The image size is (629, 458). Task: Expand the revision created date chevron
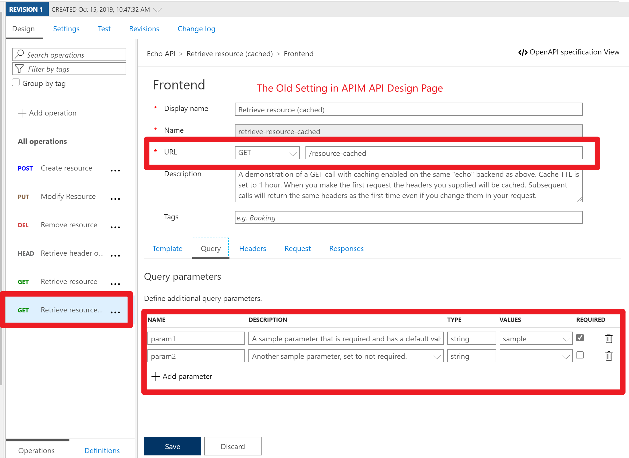pyautogui.click(x=157, y=10)
